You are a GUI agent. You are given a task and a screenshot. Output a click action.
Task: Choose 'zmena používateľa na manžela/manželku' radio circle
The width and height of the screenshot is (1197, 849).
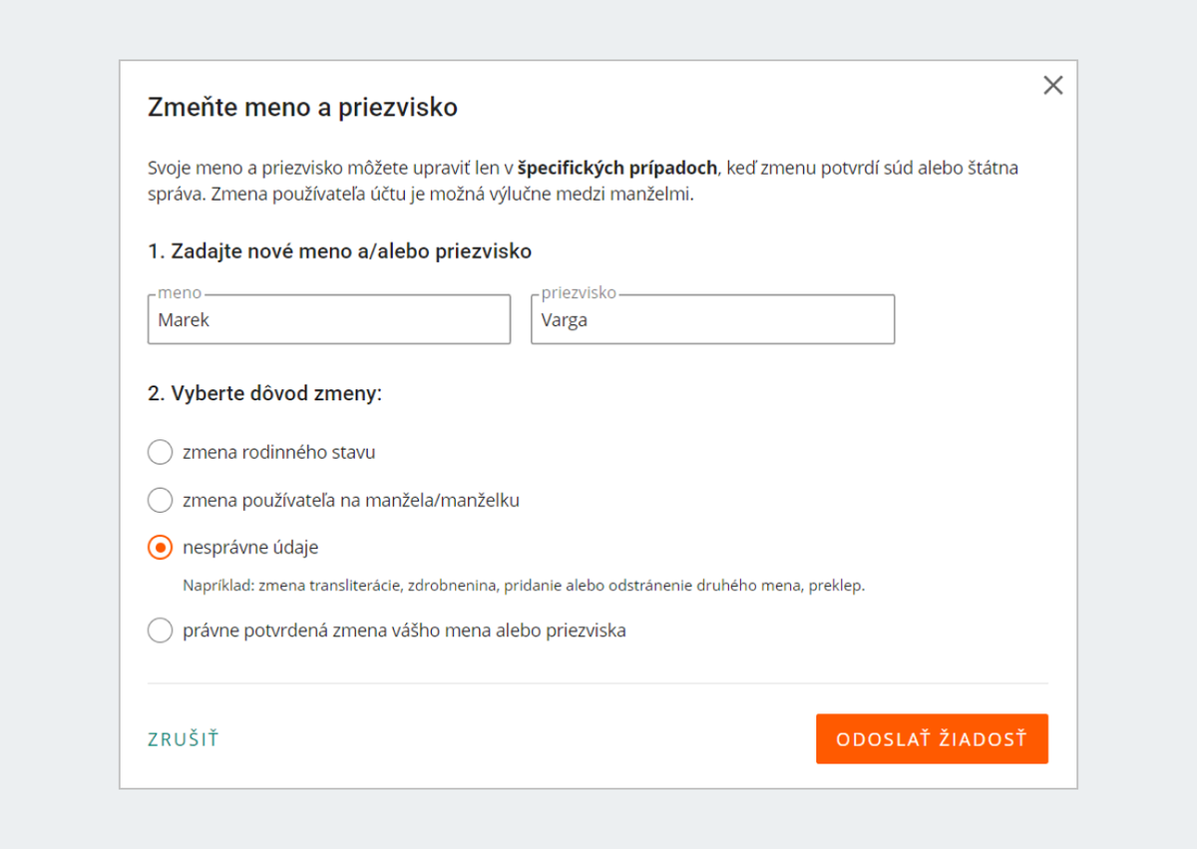coord(160,500)
